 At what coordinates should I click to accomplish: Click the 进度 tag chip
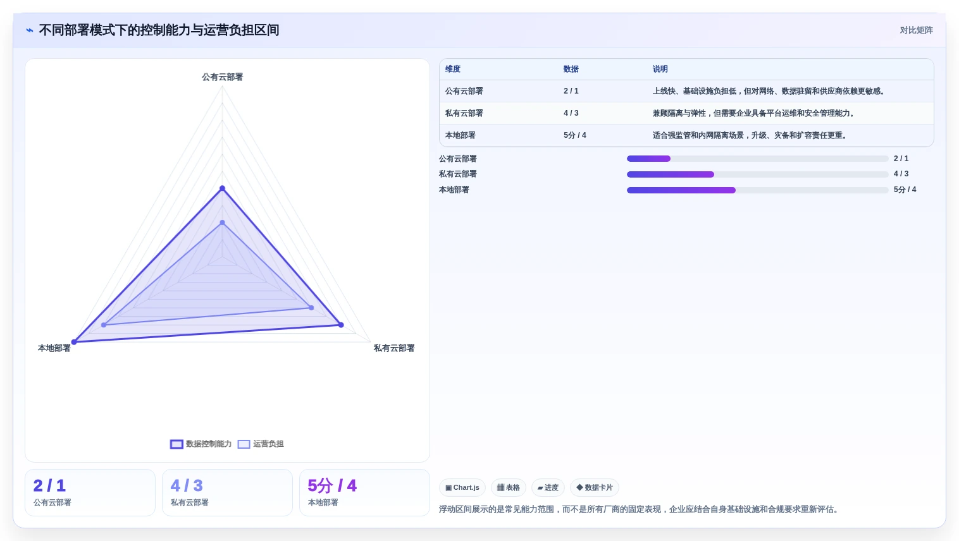point(548,488)
